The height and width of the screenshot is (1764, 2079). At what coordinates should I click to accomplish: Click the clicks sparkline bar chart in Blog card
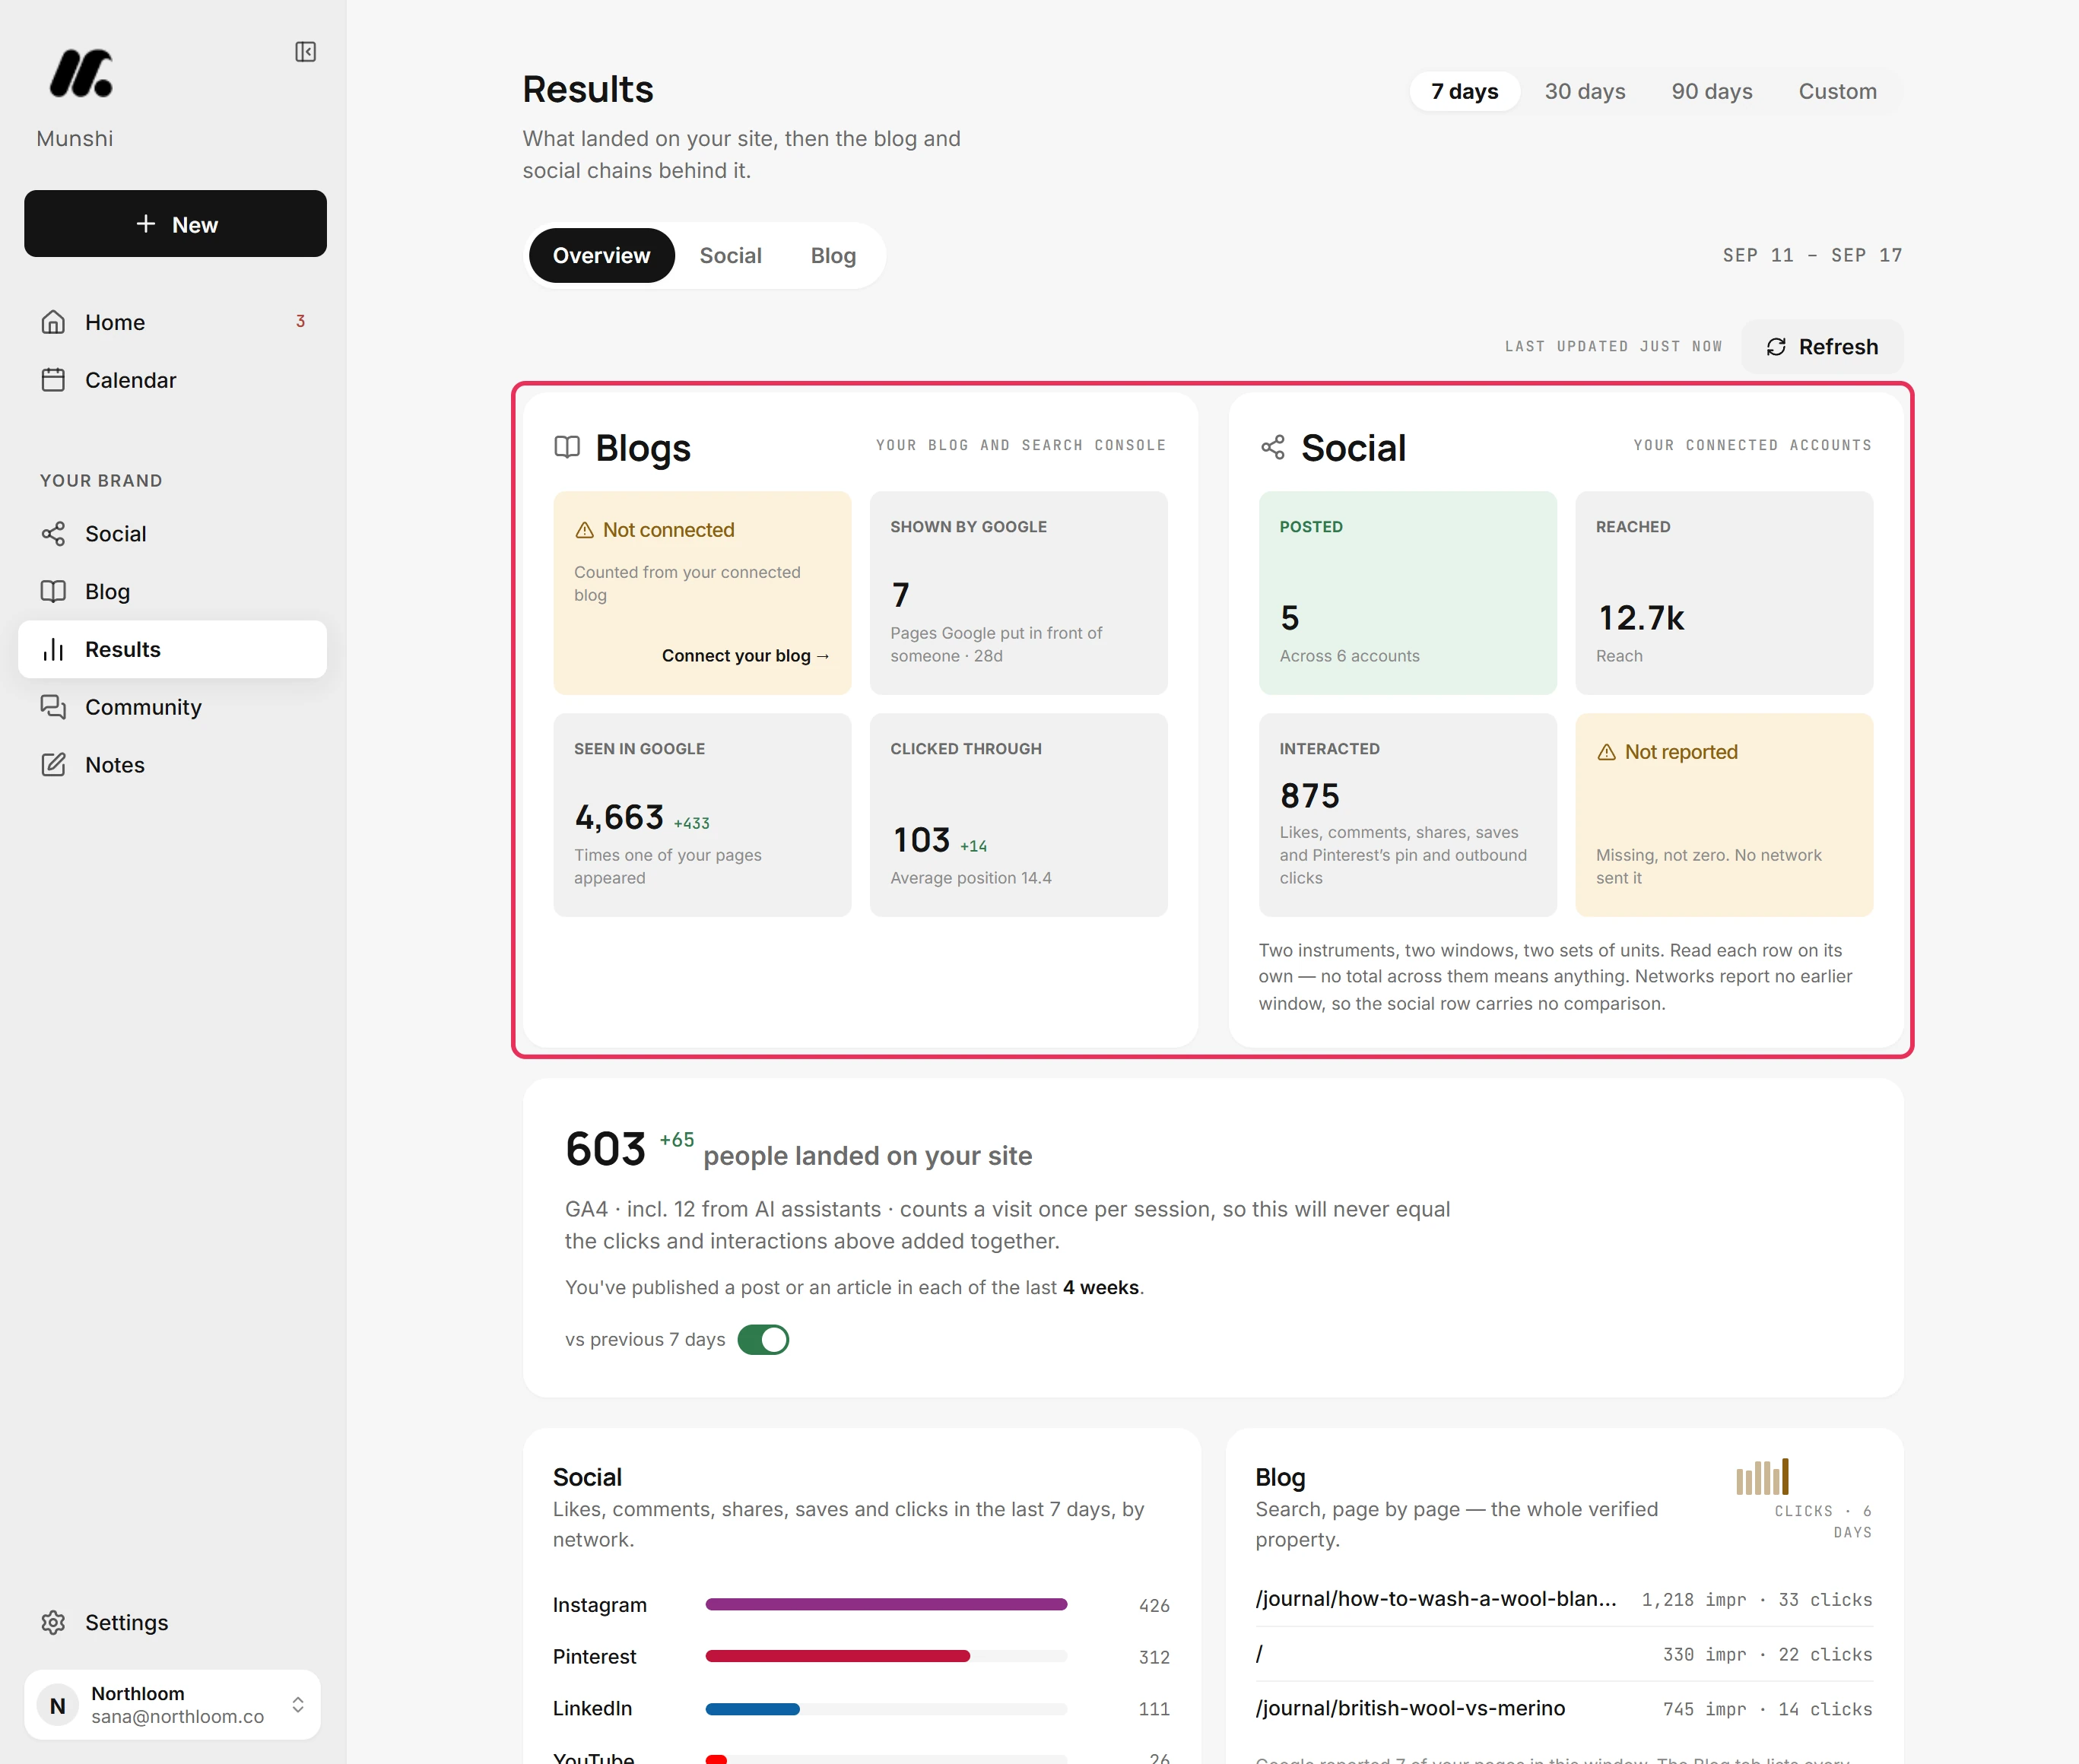tap(1762, 1476)
